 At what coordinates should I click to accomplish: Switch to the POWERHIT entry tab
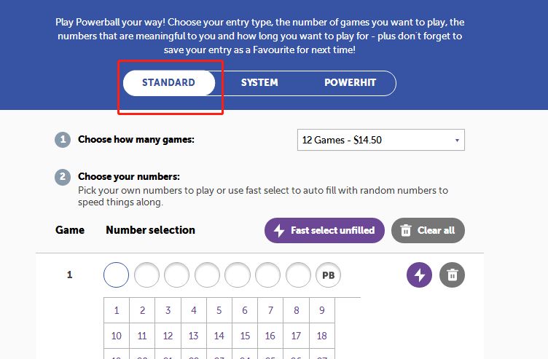pyautogui.click(x=351, y=83)
